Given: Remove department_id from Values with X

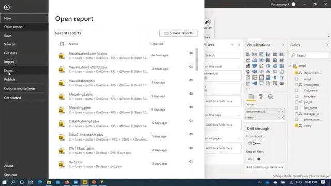Looking at the screenshot, I should coord(283,112).
